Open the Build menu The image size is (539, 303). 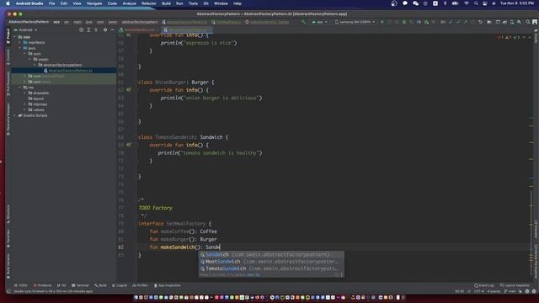pos(167,3)
